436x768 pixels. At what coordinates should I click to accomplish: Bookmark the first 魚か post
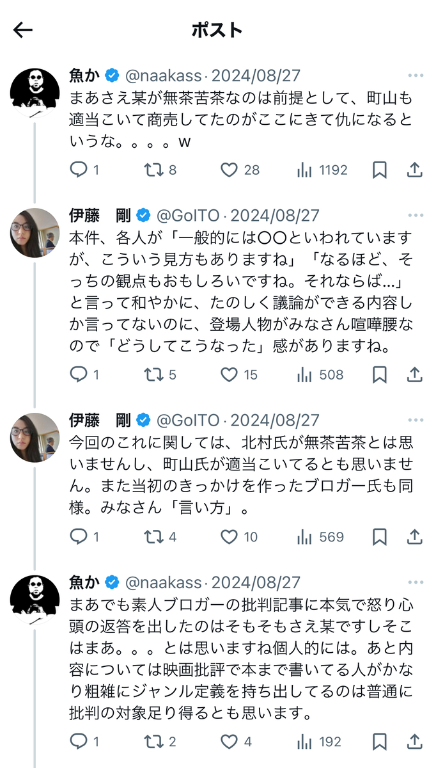(379, 170)
